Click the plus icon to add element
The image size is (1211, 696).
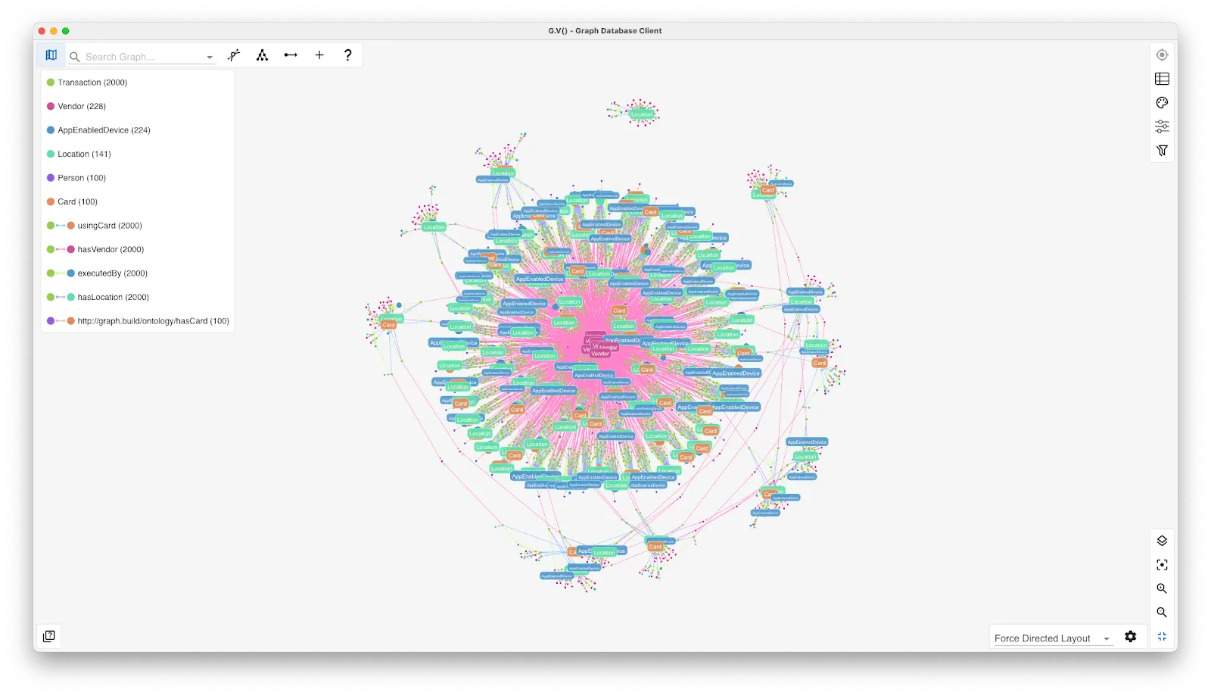coord(319,55)
